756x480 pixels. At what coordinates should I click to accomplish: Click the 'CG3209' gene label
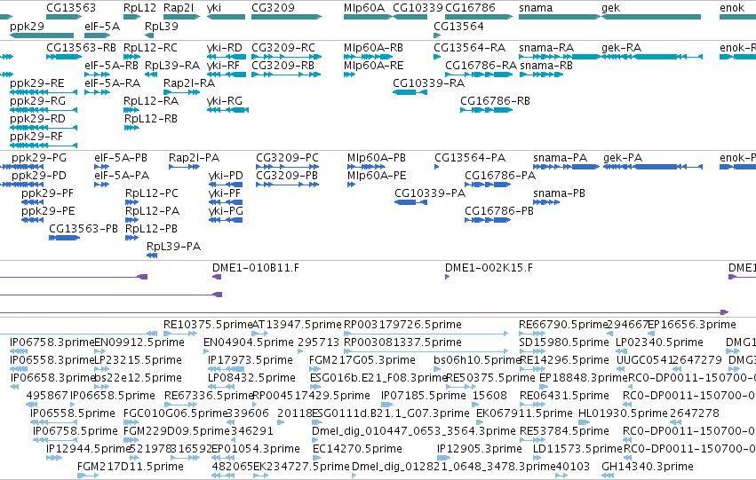click(x=273, y=8)
